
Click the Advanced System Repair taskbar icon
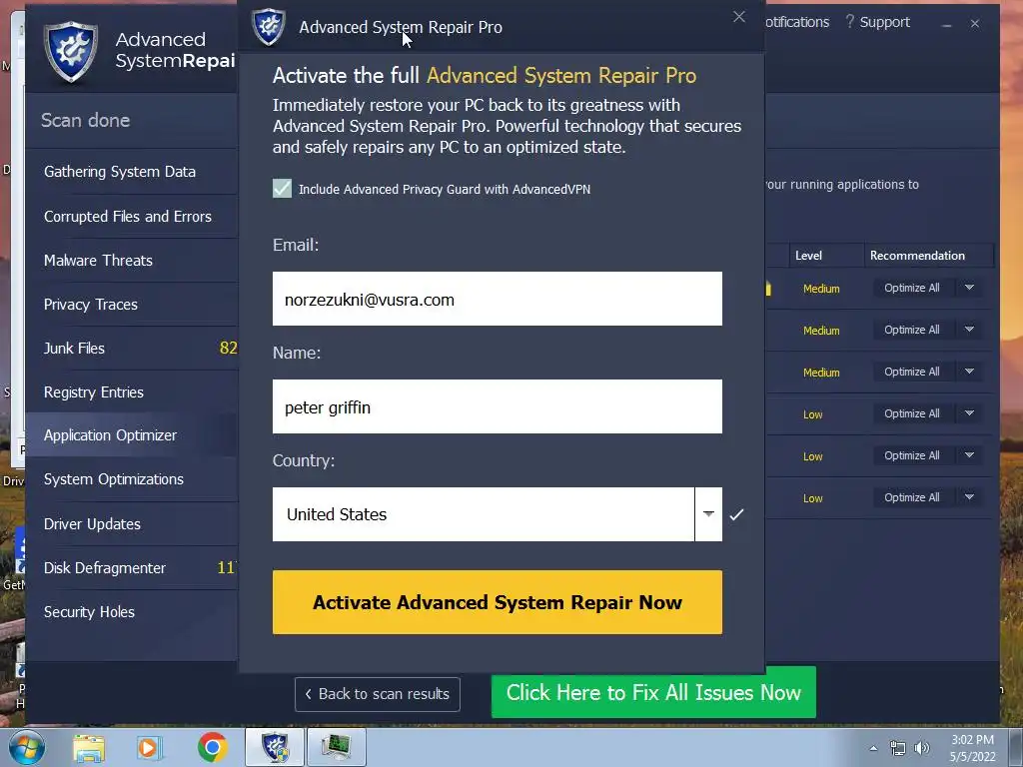coord(275,747)
